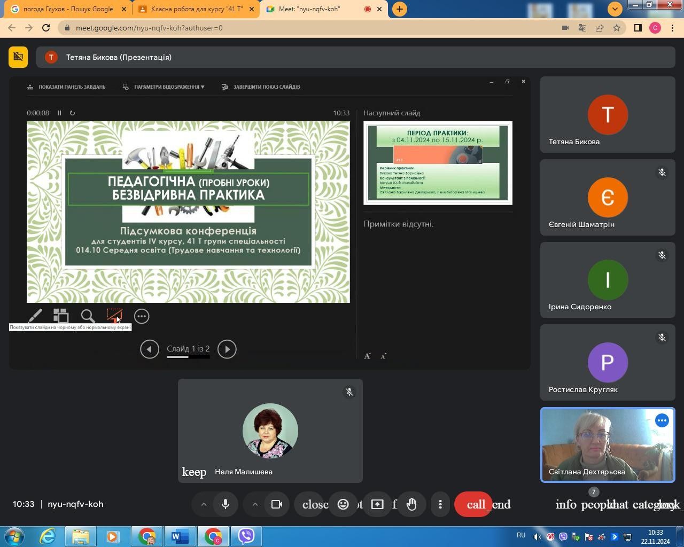Screen dimensions: 684x547
Task: Click the present screen share button
Action: tap(377, 504)
